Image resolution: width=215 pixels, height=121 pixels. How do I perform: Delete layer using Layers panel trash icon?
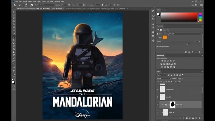point(200,118)
